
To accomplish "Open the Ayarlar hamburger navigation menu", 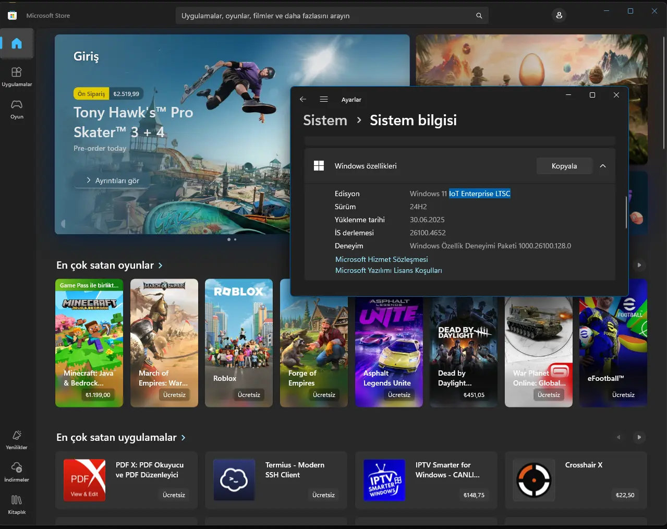I will tap(324, 99).
